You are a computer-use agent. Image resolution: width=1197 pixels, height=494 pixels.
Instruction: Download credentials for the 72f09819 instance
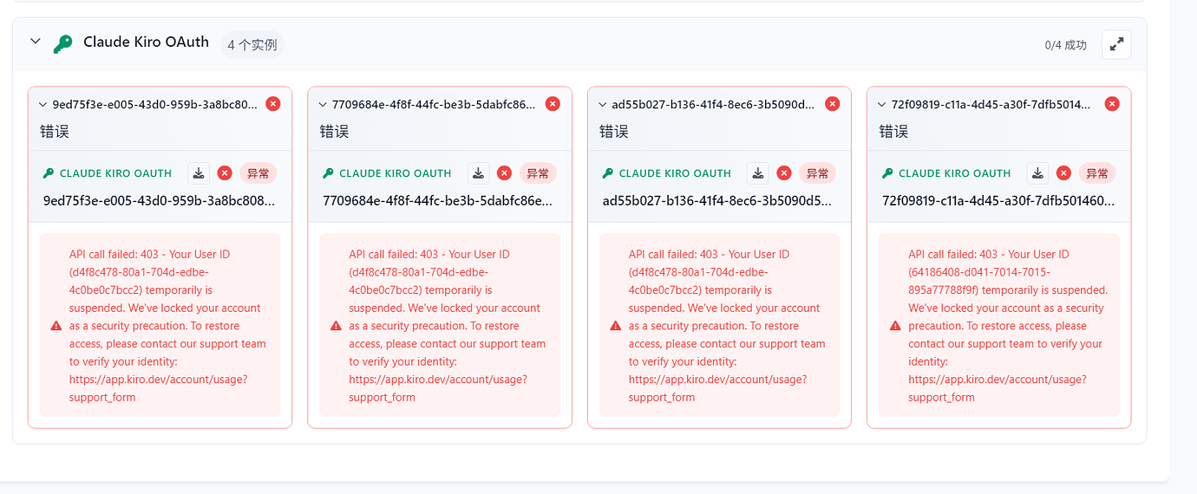coord(1038,173)
